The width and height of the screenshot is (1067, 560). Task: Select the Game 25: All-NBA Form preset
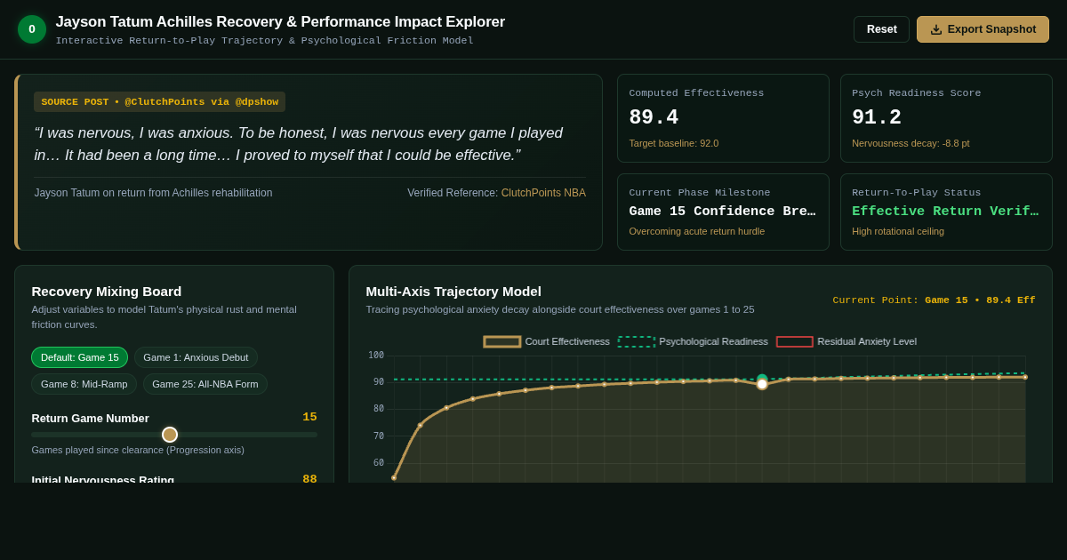point(205,384)
